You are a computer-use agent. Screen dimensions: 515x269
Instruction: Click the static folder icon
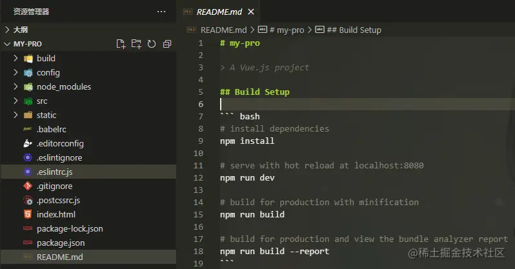28,115
